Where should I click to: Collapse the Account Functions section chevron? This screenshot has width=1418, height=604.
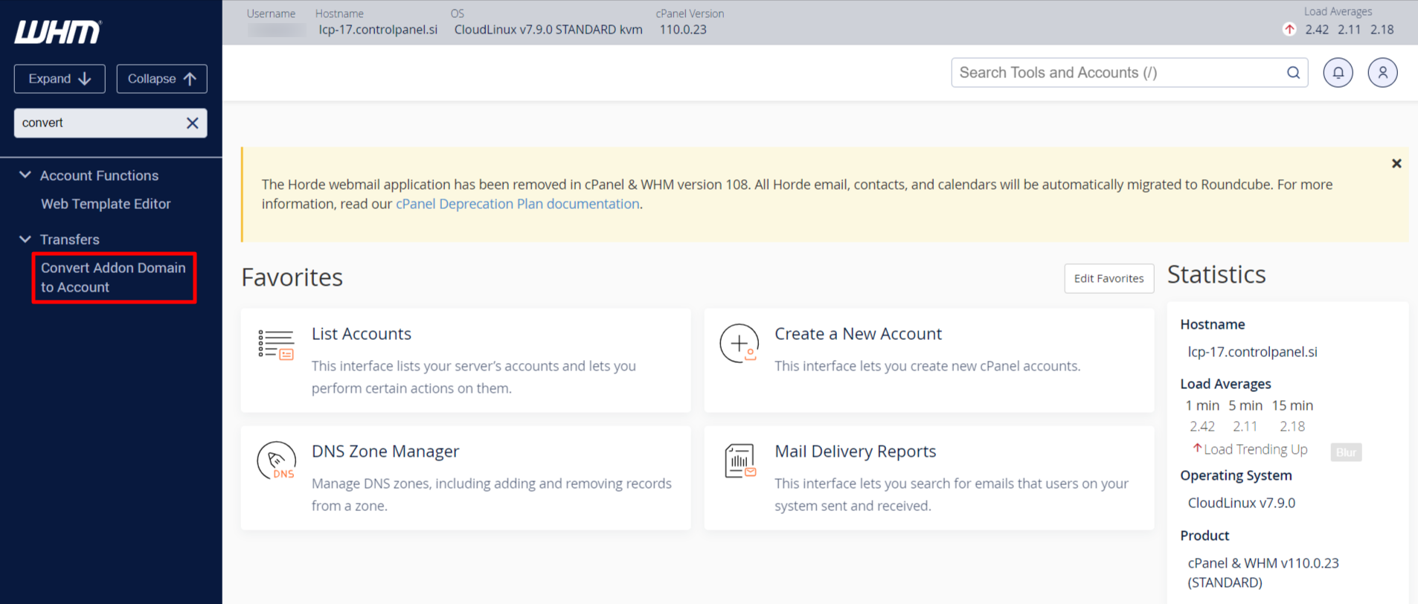pos(25,175)
